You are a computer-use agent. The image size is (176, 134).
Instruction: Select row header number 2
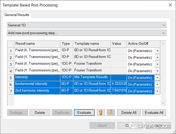coord(11,58)
